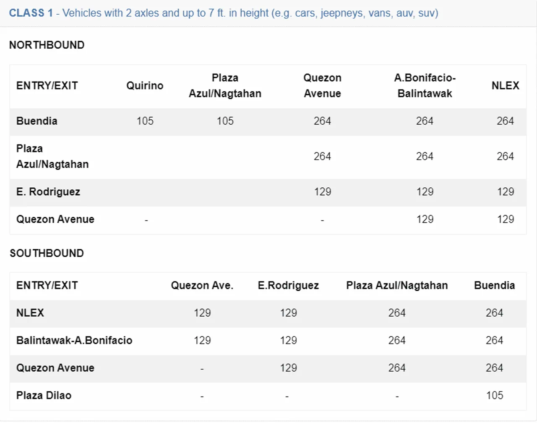Select the NLEX row label in southbound table
Image resolution: width=537 pixels, height=423 pixels.
pyautogui.click(x=30, y=313)
